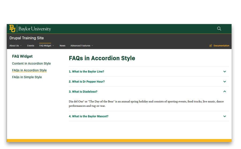Go to the Events menu item
Screen dimensions: 241x149
pos(31,46)
